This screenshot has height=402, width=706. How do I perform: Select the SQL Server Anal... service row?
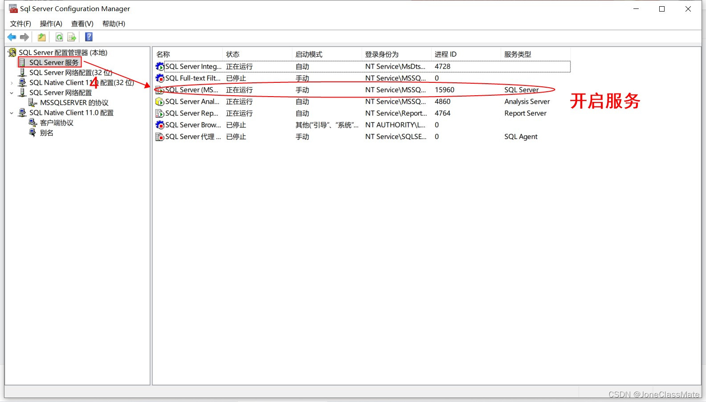[x=362, y=102]
